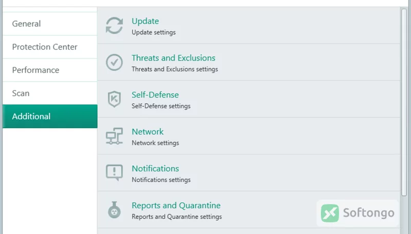
Task: Click the 'Self-Defense settings' description text
Action: click(x=161, y=106)
